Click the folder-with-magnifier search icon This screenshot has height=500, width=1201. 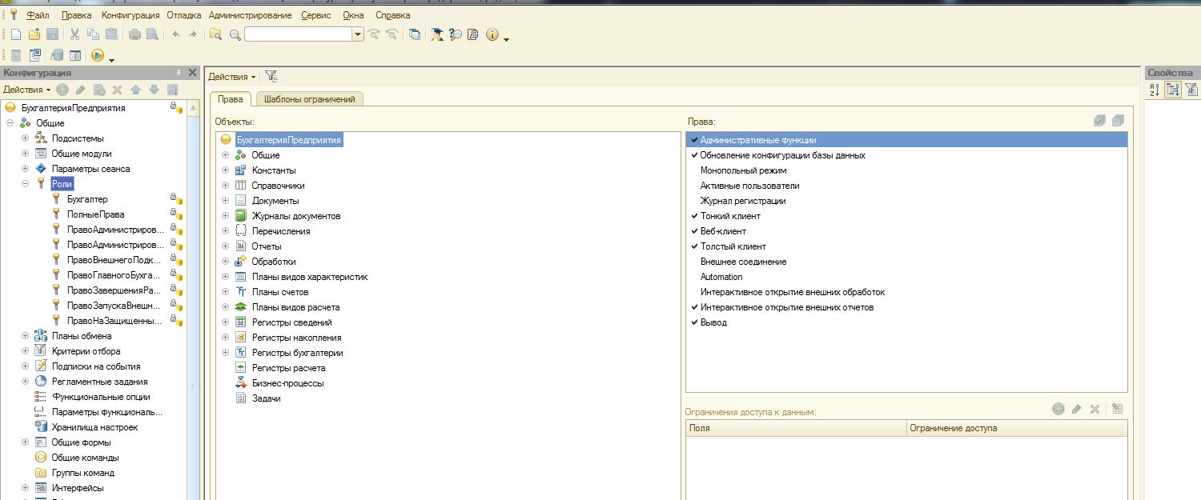click(215, 34)
